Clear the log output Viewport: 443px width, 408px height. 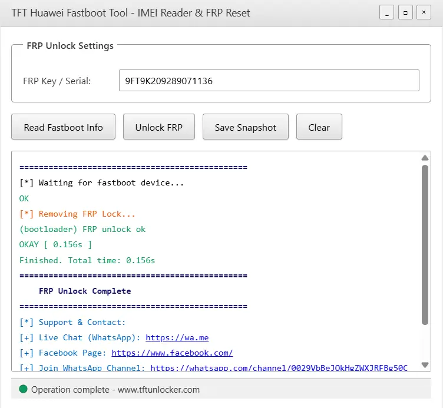pos(319,127)
